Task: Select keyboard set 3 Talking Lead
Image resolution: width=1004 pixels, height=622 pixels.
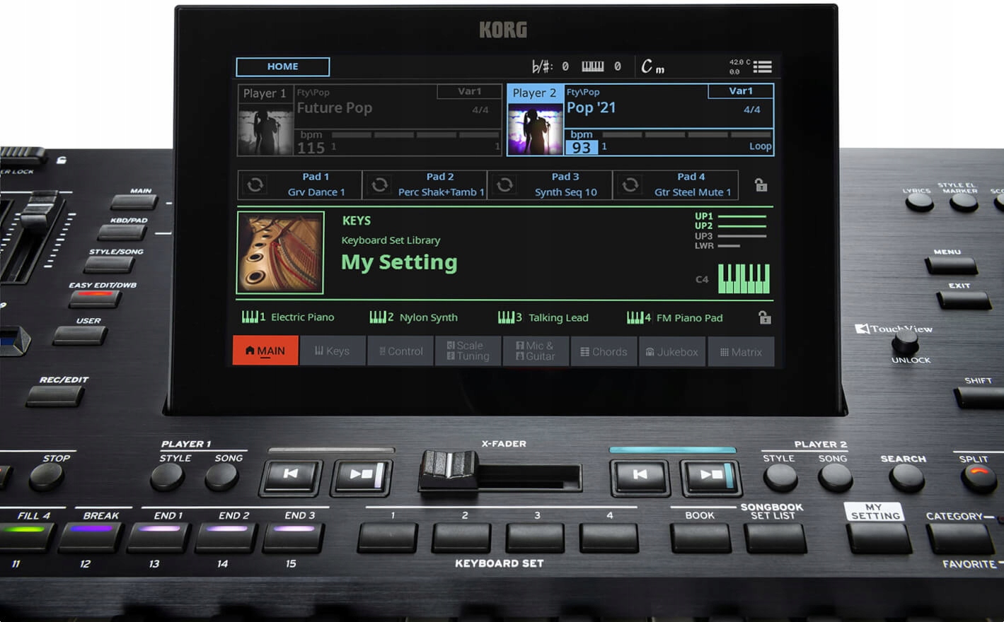Action: pos(543,317)
